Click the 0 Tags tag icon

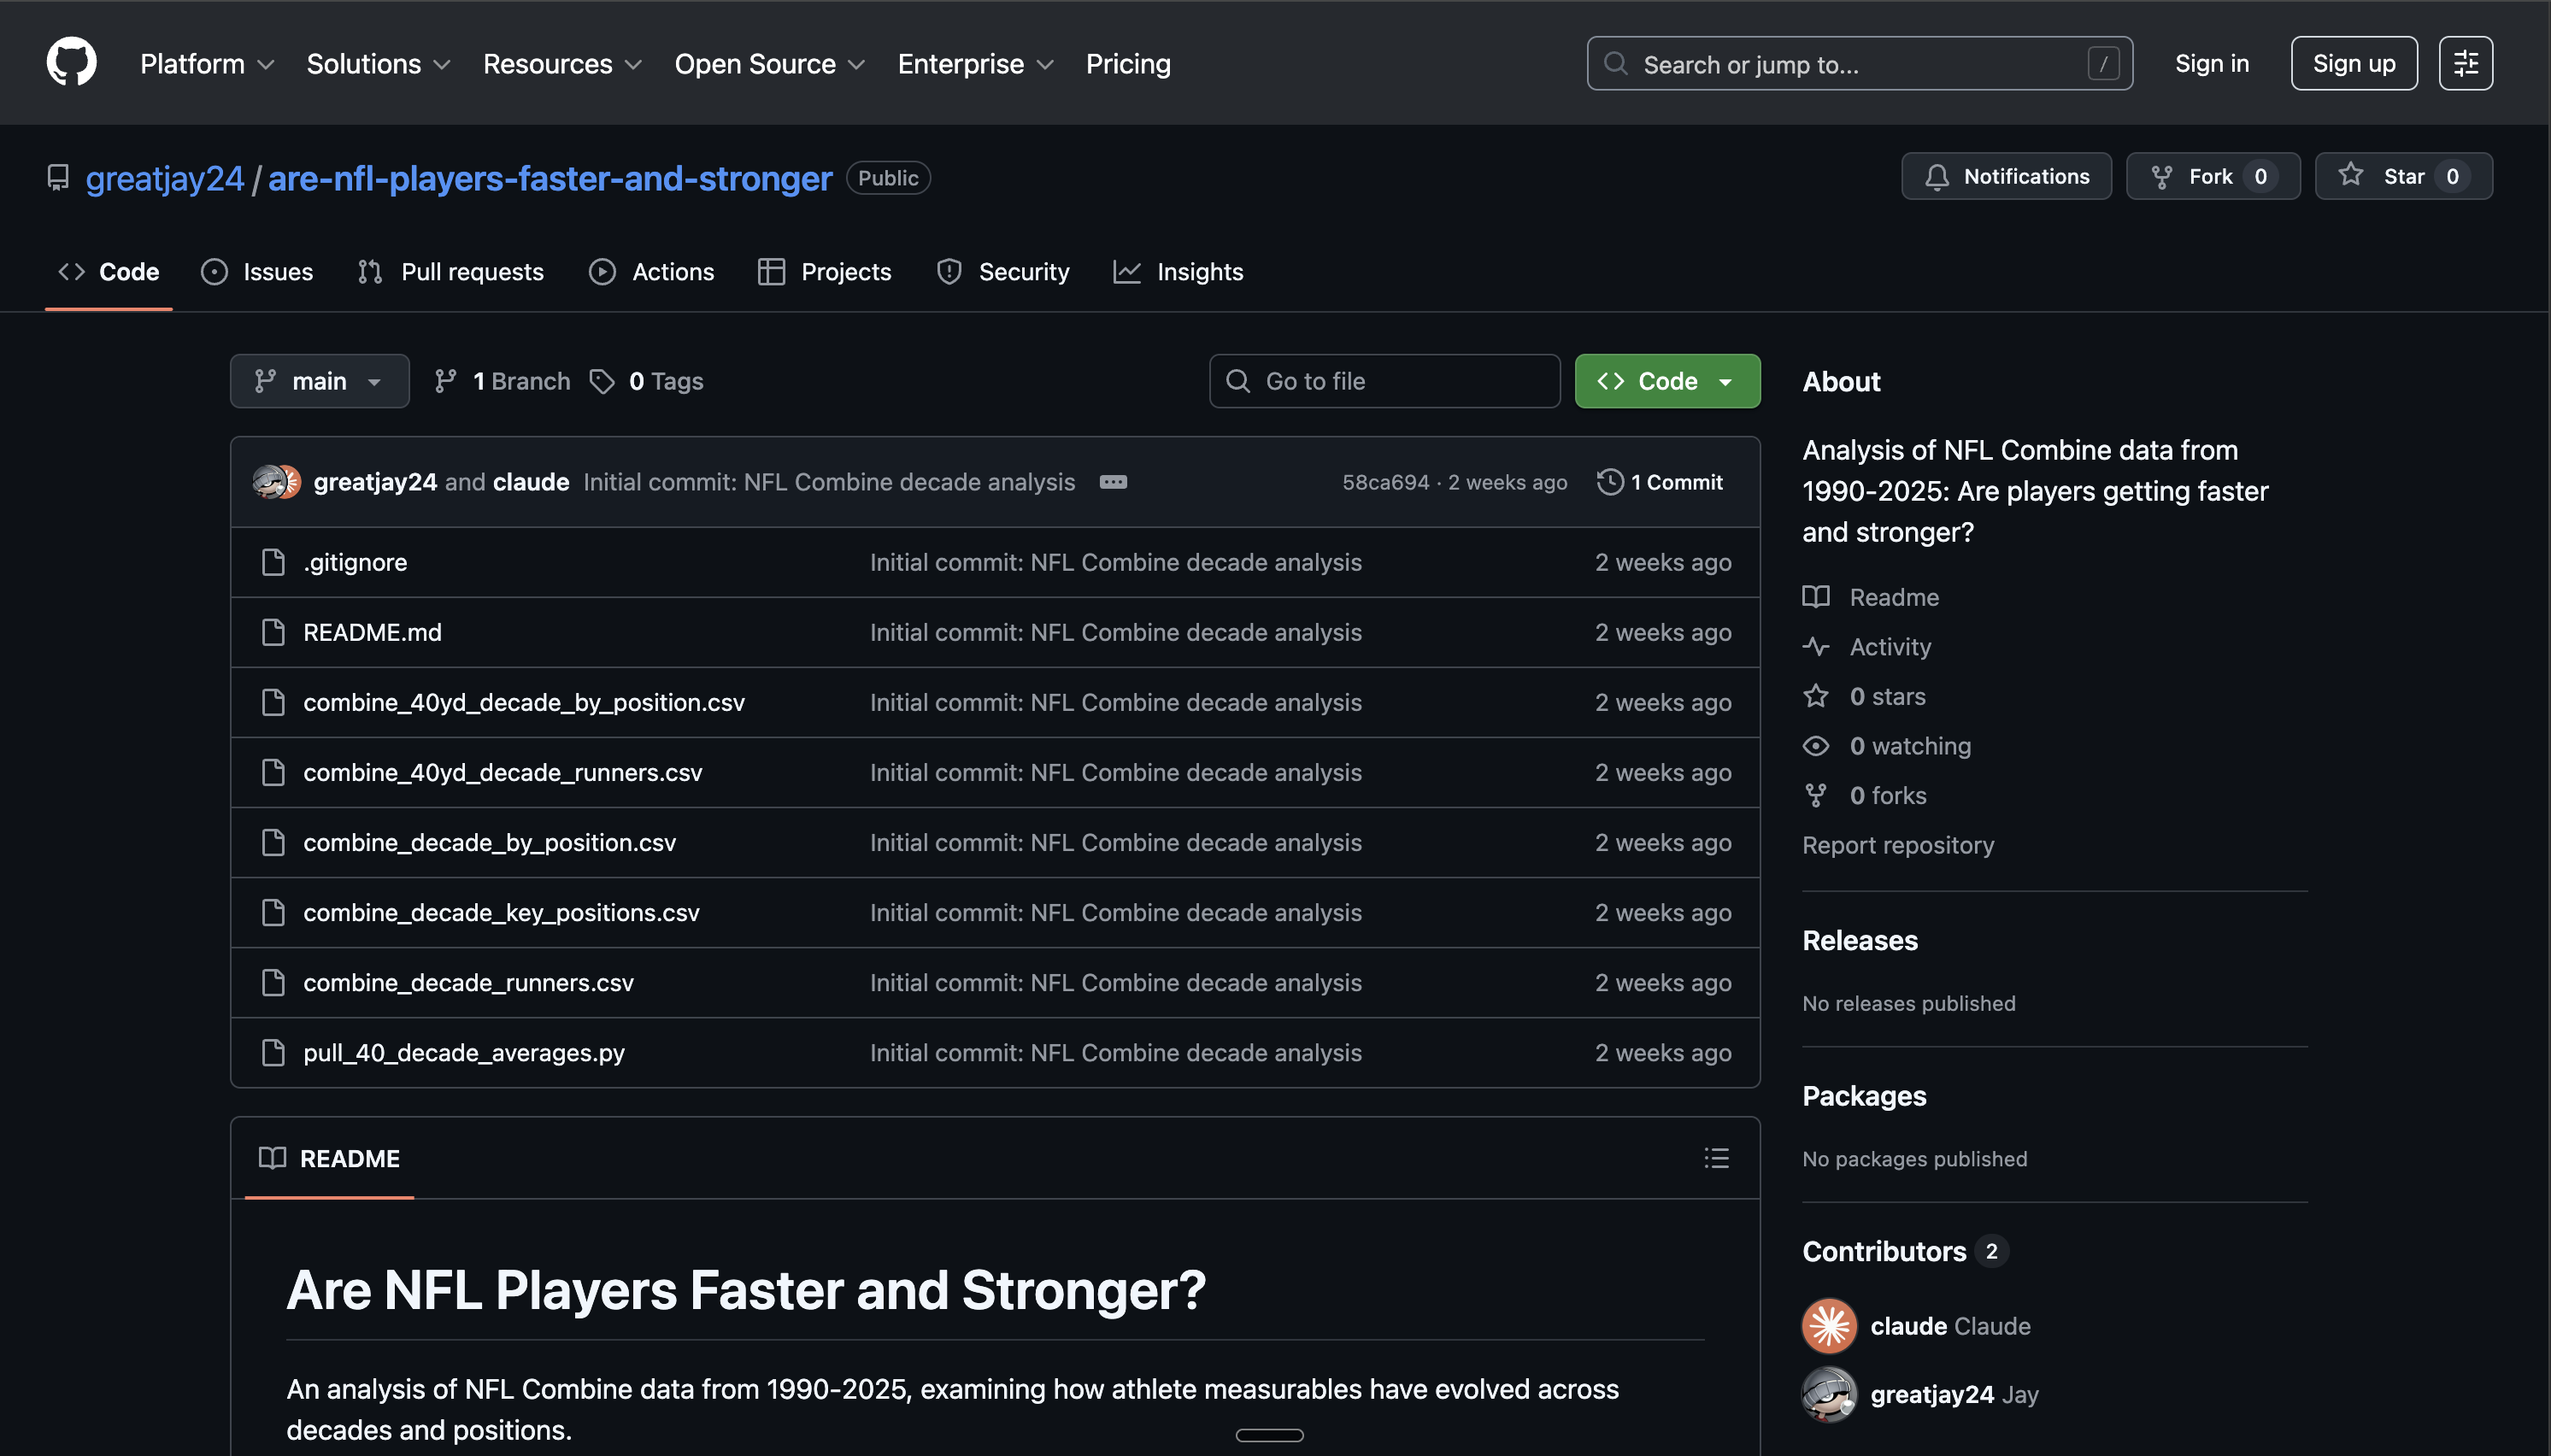[x=602, y=381]
